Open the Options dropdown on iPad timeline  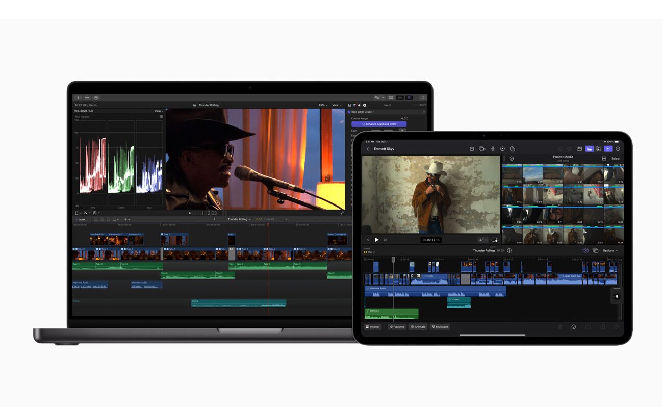coord(610,251)
